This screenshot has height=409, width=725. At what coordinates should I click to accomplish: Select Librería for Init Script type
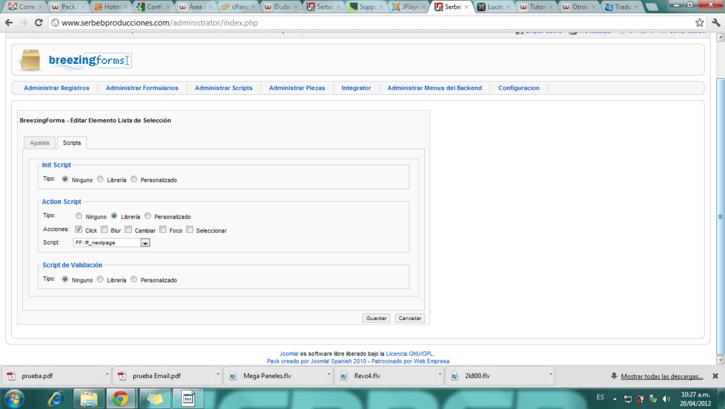click(x=100, y=179)
